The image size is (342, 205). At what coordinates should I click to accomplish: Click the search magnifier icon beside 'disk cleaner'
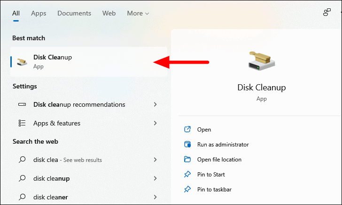click(22, 197)
